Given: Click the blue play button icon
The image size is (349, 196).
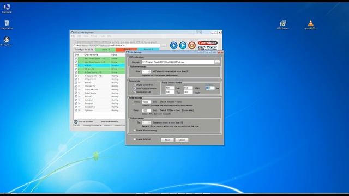Looking at the screenshot, I should 183,45.
